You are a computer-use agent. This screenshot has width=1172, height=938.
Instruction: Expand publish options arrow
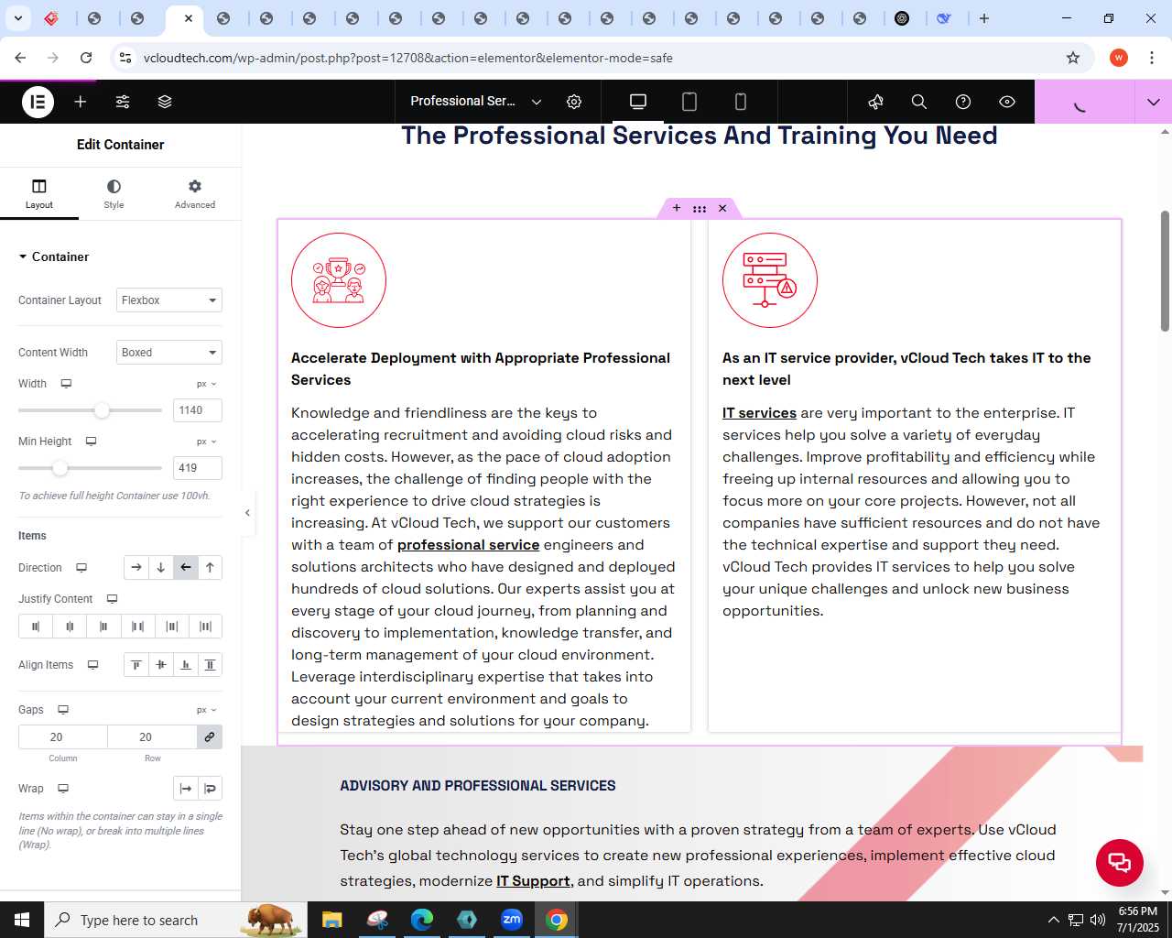[1153, 102]
